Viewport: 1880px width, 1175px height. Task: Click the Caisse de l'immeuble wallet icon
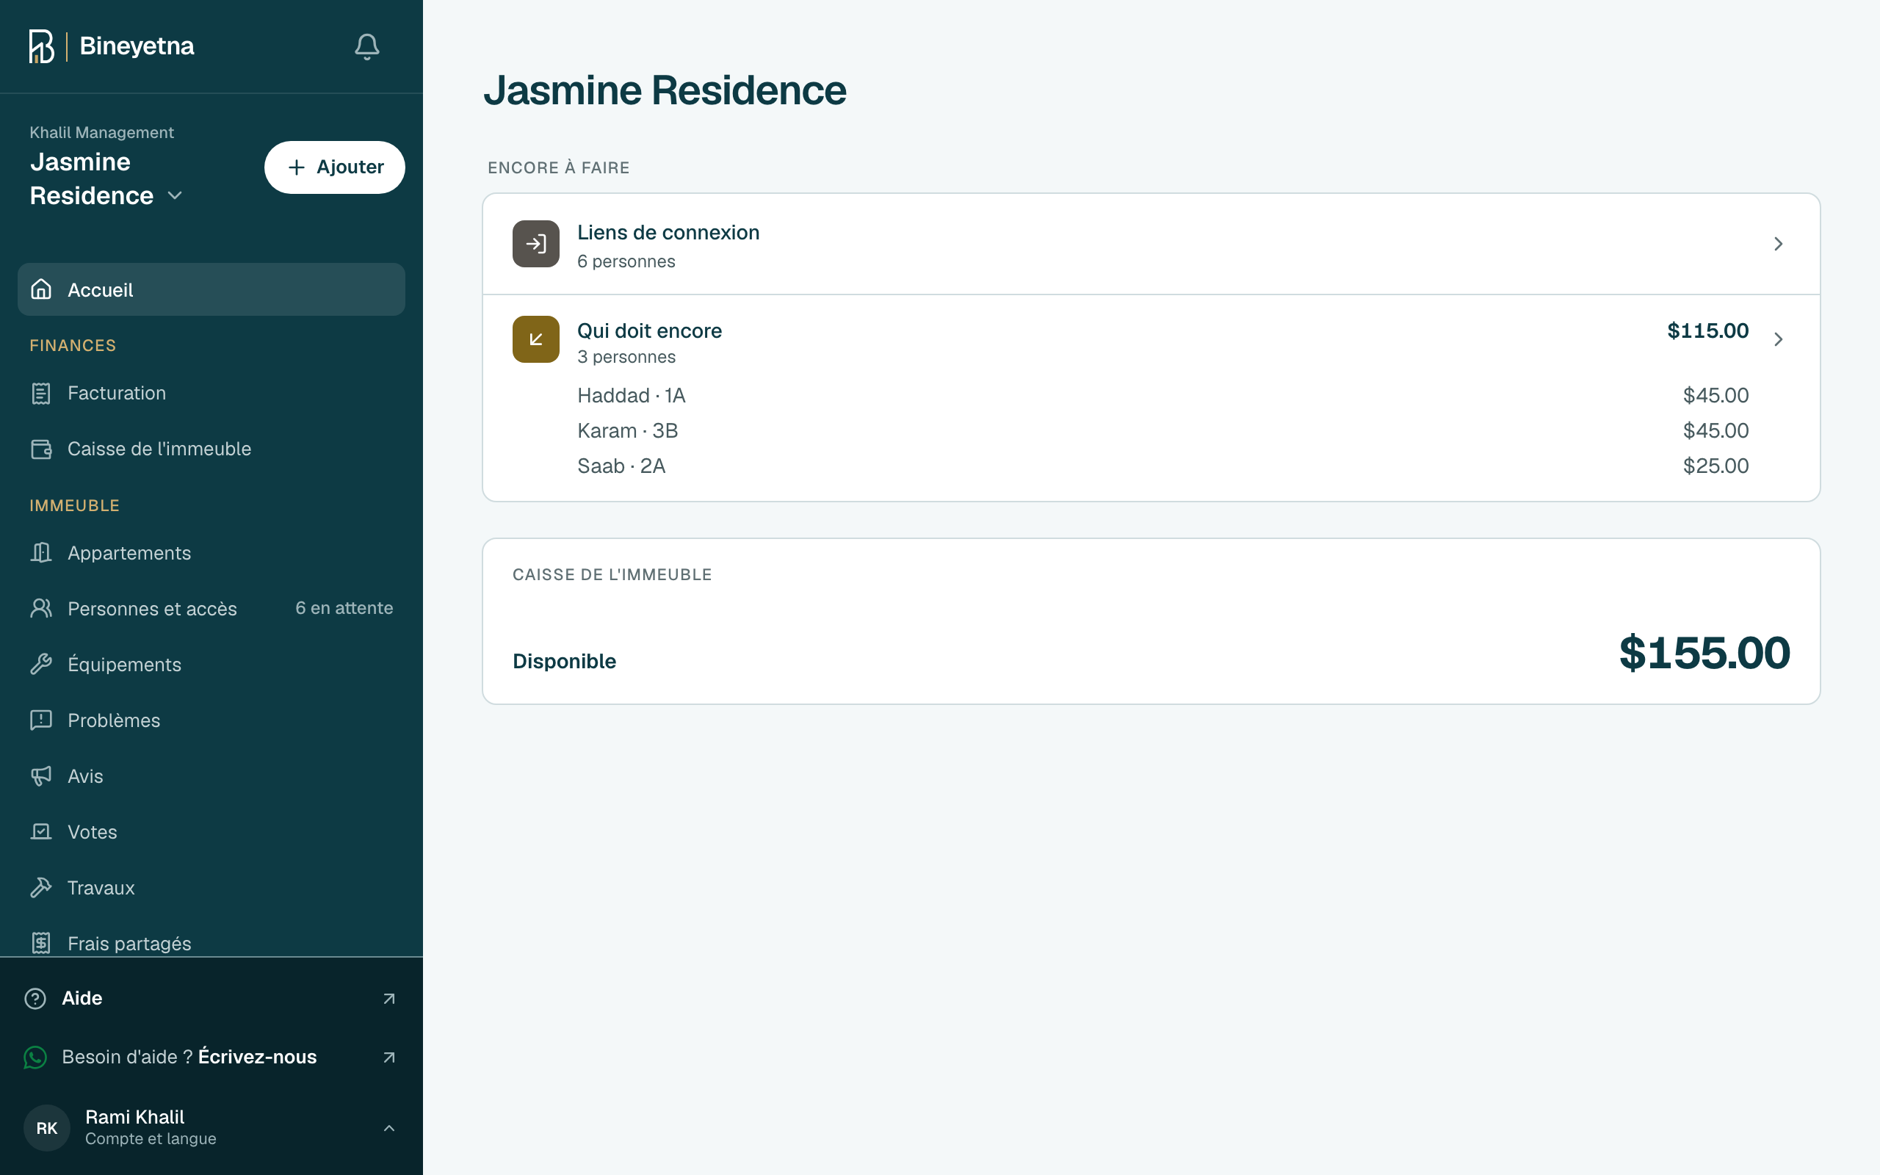(41, 449)
